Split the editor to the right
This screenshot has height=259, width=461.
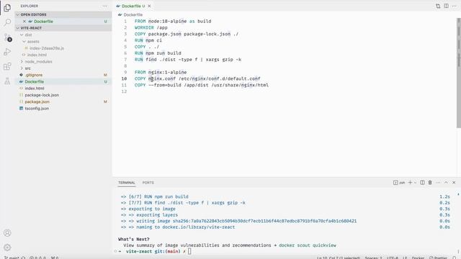point(447,6)
